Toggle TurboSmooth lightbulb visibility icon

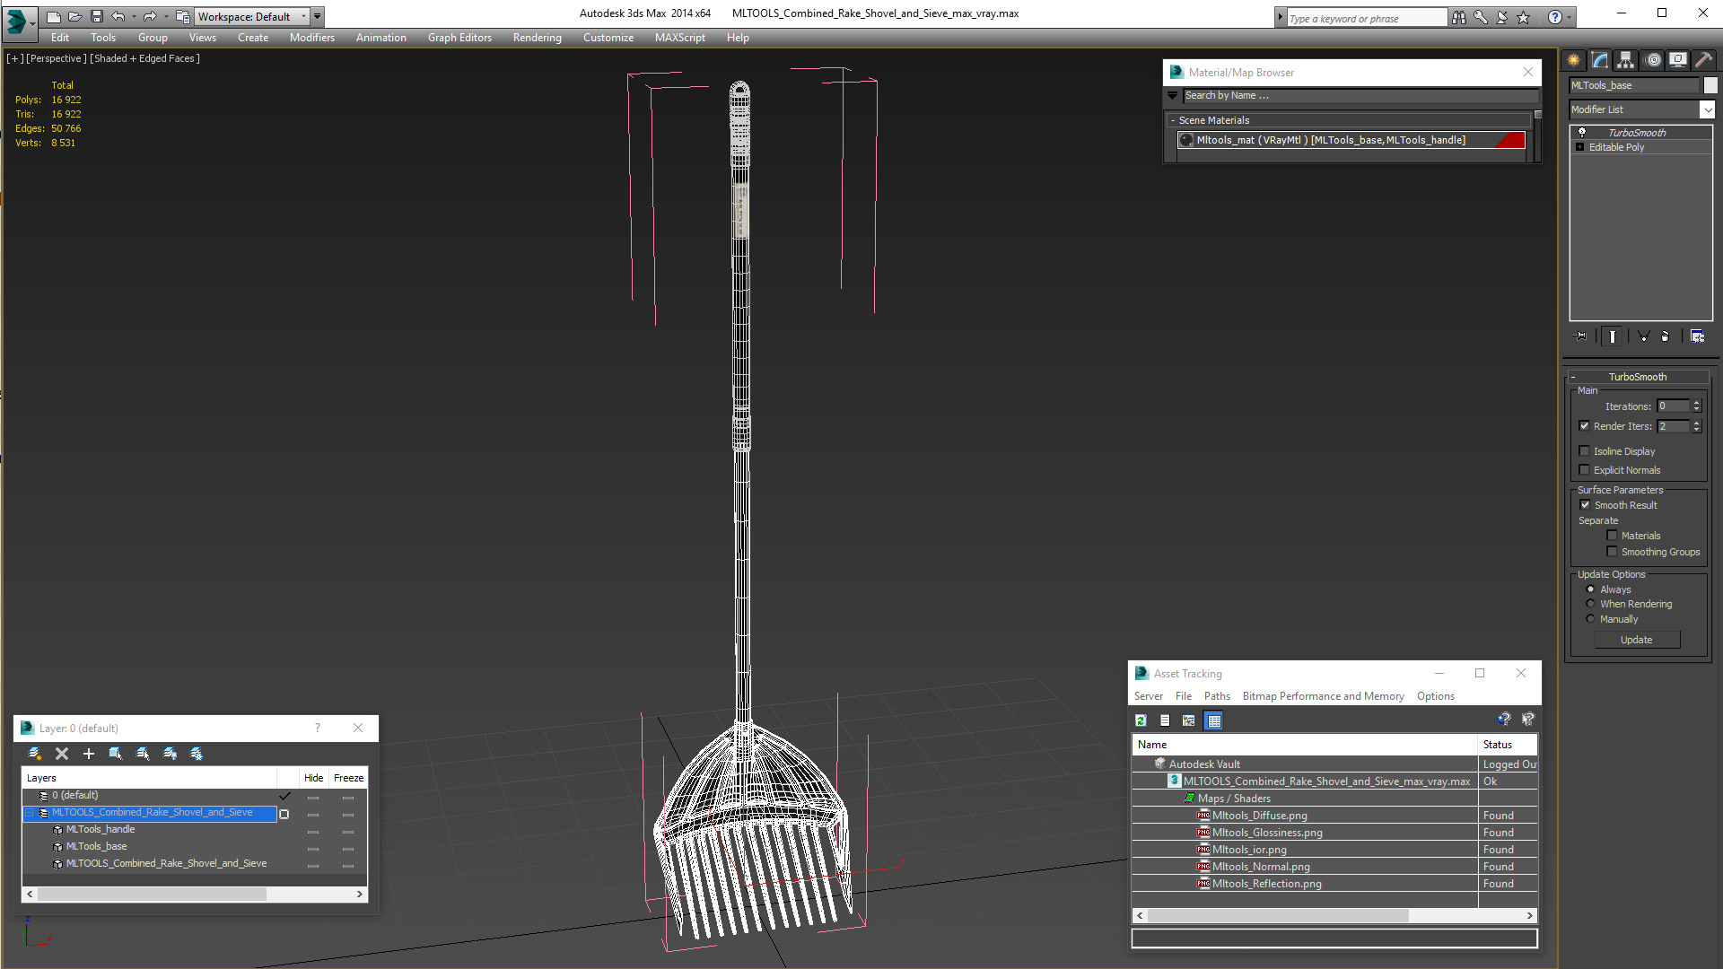(1582, 132)
